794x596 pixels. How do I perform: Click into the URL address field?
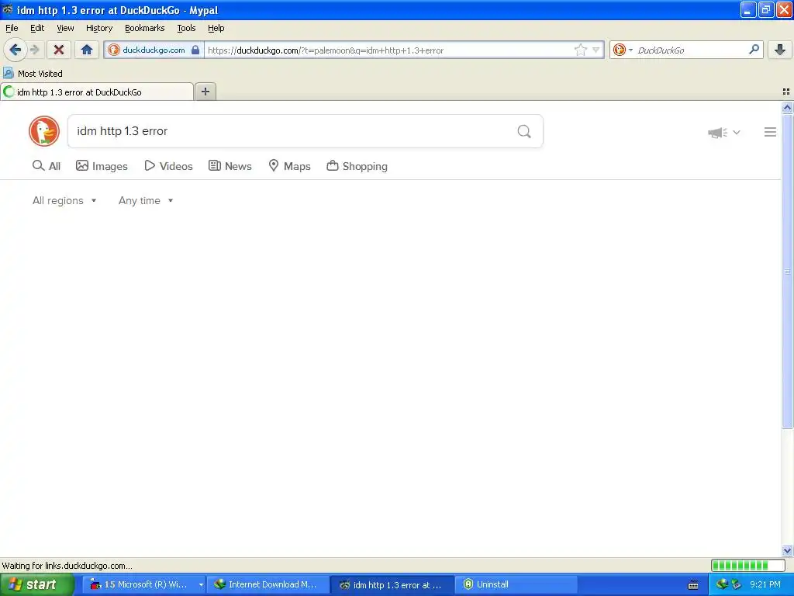388,50
